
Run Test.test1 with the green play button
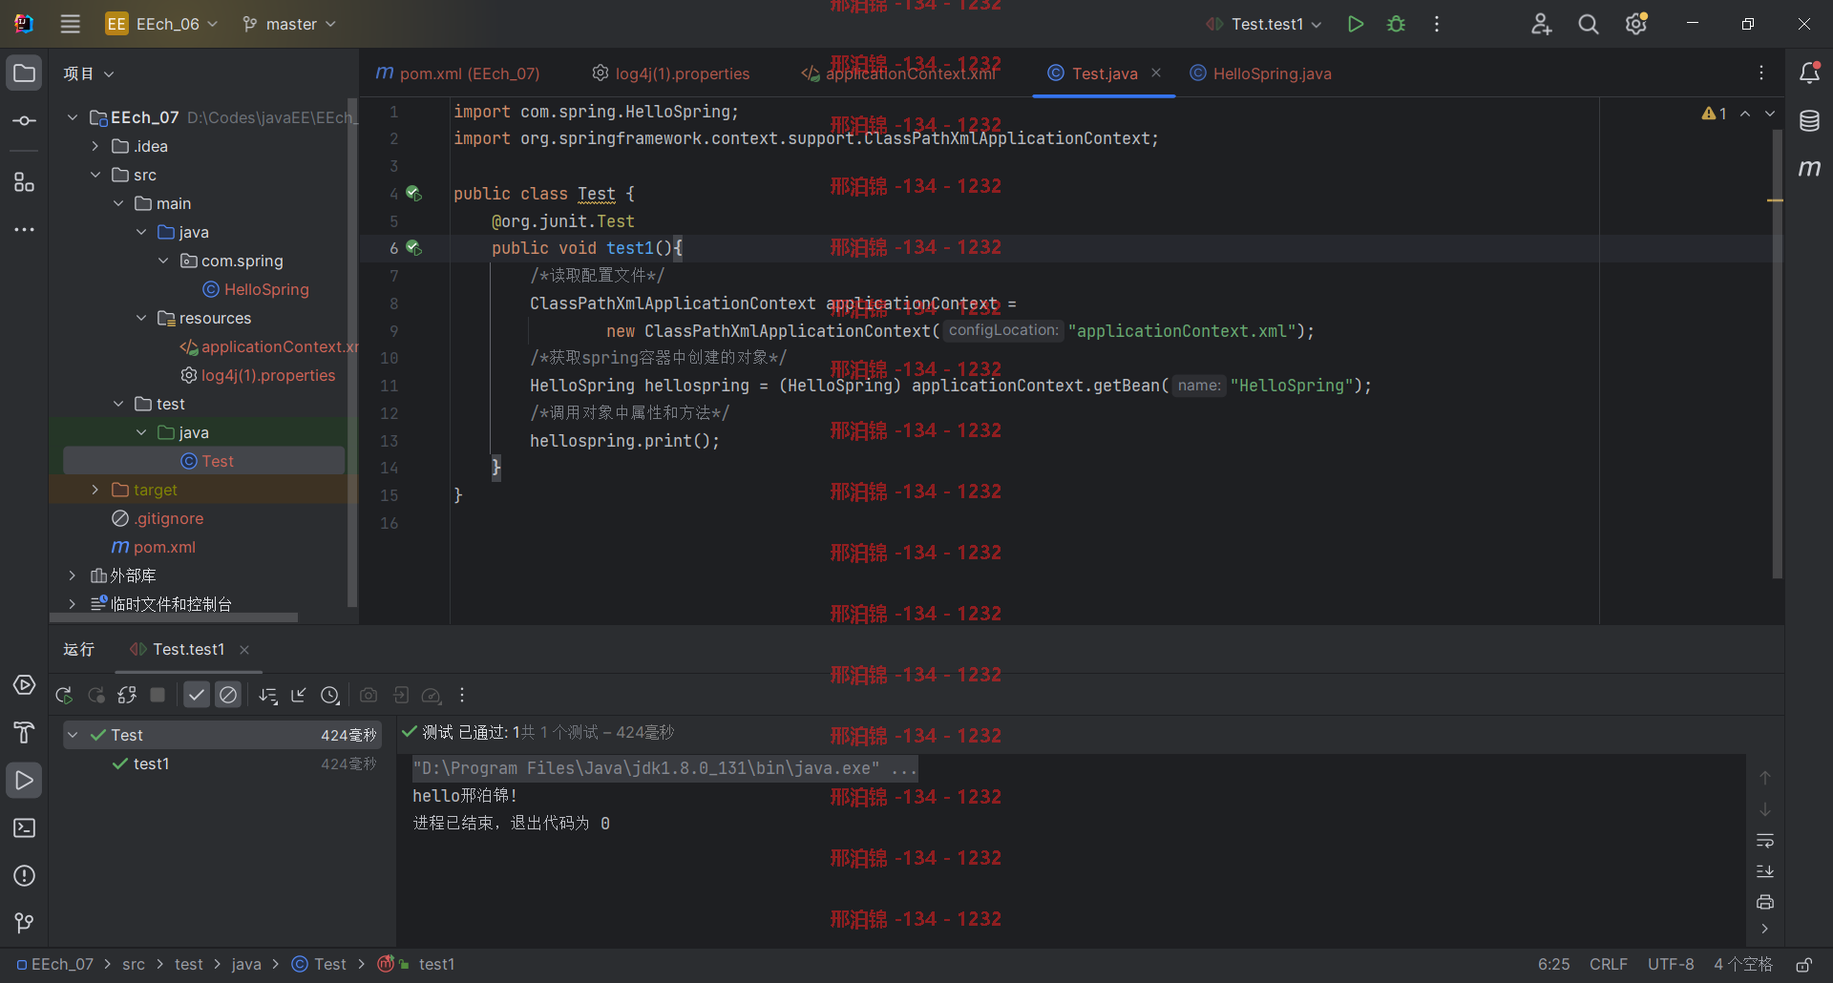click(1355, 24)
